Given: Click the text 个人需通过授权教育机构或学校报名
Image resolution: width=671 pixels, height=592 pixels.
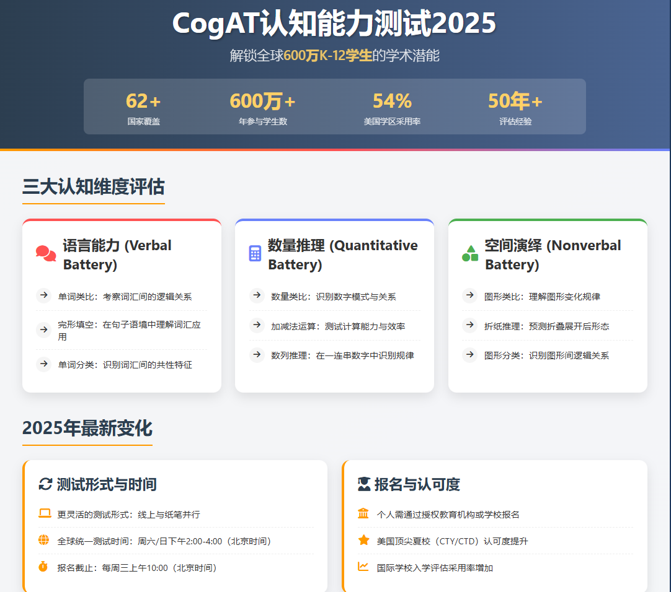Looking at the screenshot, I should (x=448, y=515).
